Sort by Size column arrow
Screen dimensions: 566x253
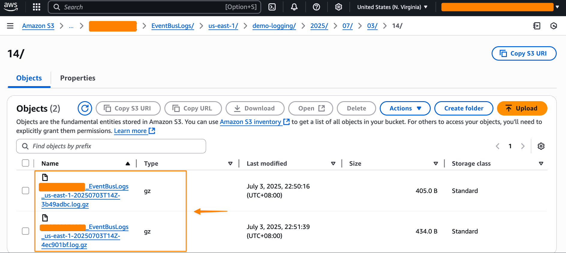(x=436, y=164)
